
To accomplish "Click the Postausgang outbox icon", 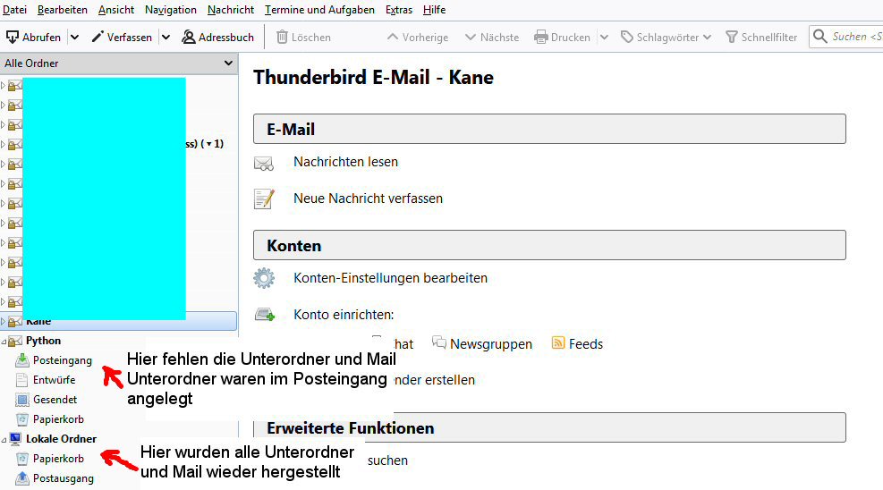I will pyautogui.click(x=22, y=478).
